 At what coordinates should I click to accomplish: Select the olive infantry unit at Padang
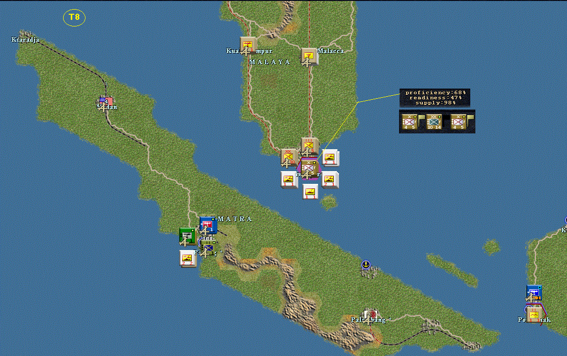pos(208,249)
